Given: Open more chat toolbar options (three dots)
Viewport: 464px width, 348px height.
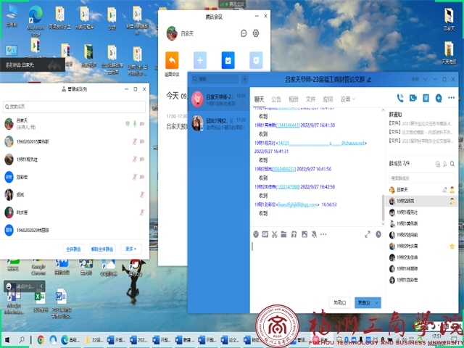Looking at the screenshot, I should click(323, 234).
